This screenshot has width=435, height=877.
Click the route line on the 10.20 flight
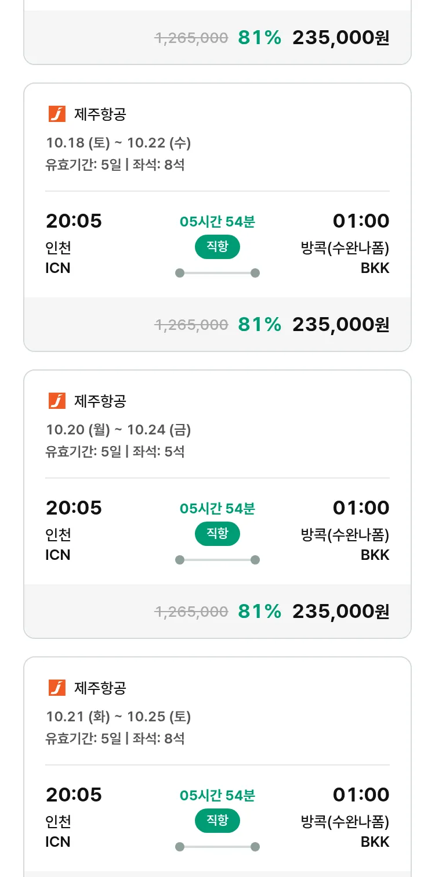point(217,560)
